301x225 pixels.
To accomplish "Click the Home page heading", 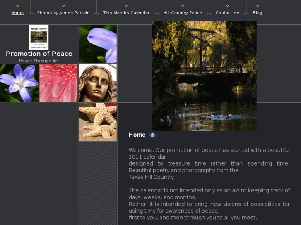I will (x=137, y=135).
